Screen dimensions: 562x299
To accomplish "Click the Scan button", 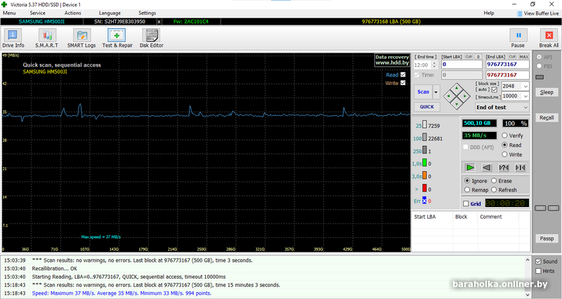I will tap(424, 92).
